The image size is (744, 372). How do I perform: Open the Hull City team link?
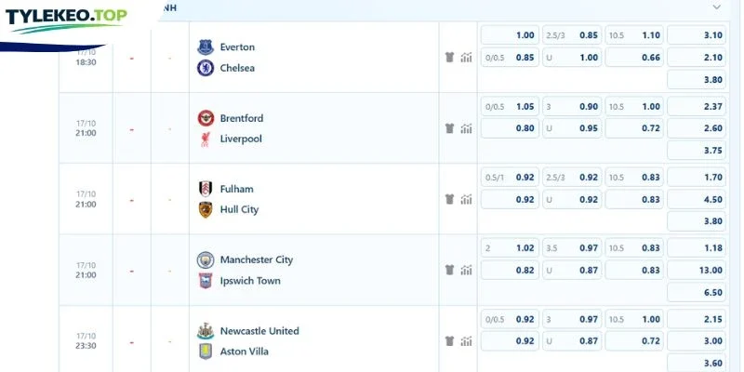tap(239, 209)
